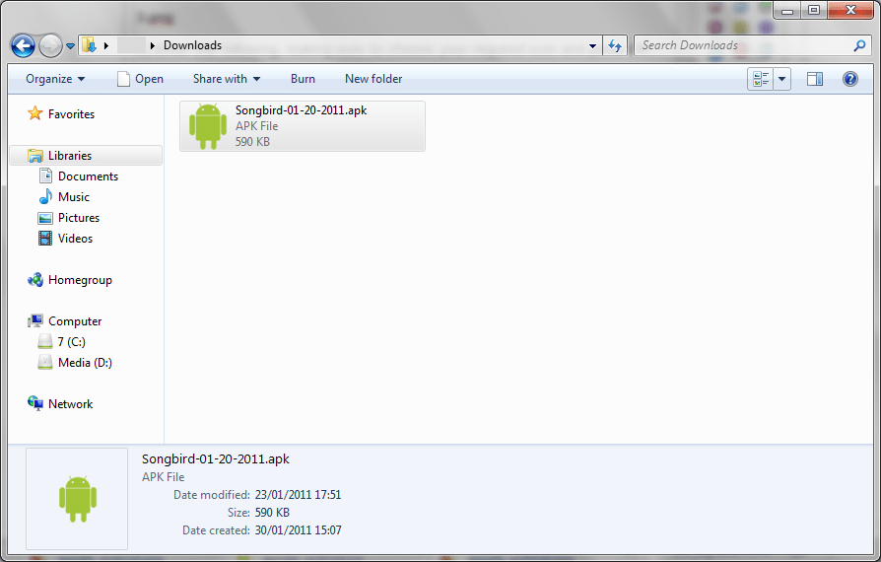Open drive Media (D:)
Viewport: 881px width, 562px height.
[85, 363]
